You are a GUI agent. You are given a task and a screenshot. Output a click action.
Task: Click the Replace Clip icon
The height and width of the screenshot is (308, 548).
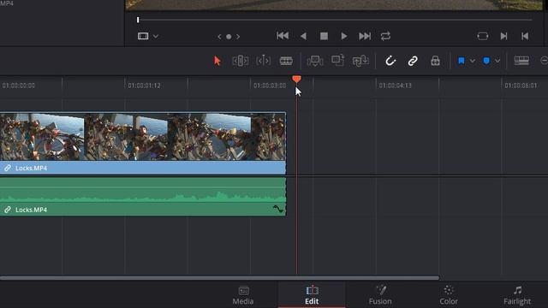360,61
